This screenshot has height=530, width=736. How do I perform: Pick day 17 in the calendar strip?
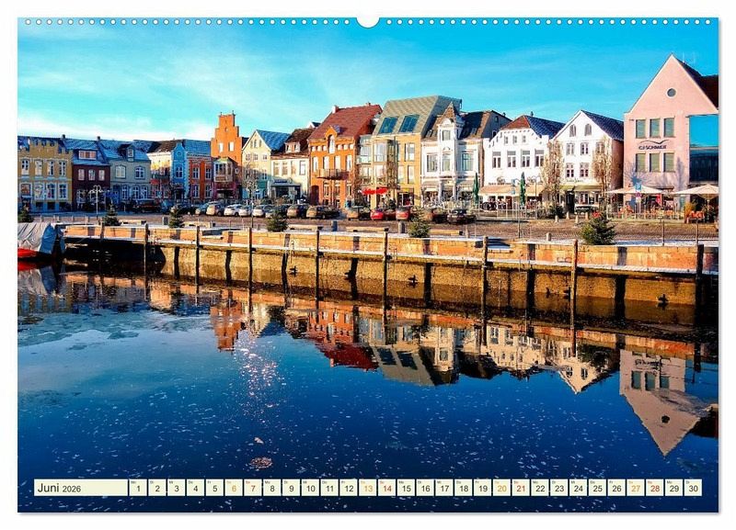[444, 488]
